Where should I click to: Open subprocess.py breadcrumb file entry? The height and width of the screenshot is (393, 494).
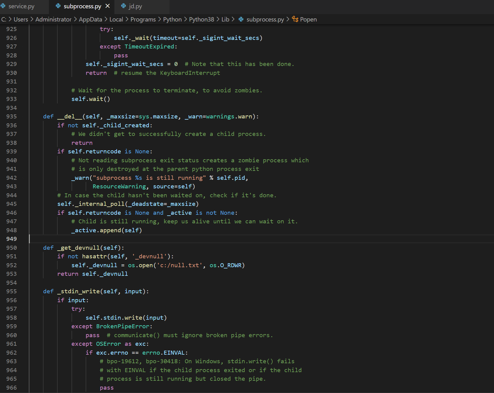pyautogui.click(x=265, y=19)
